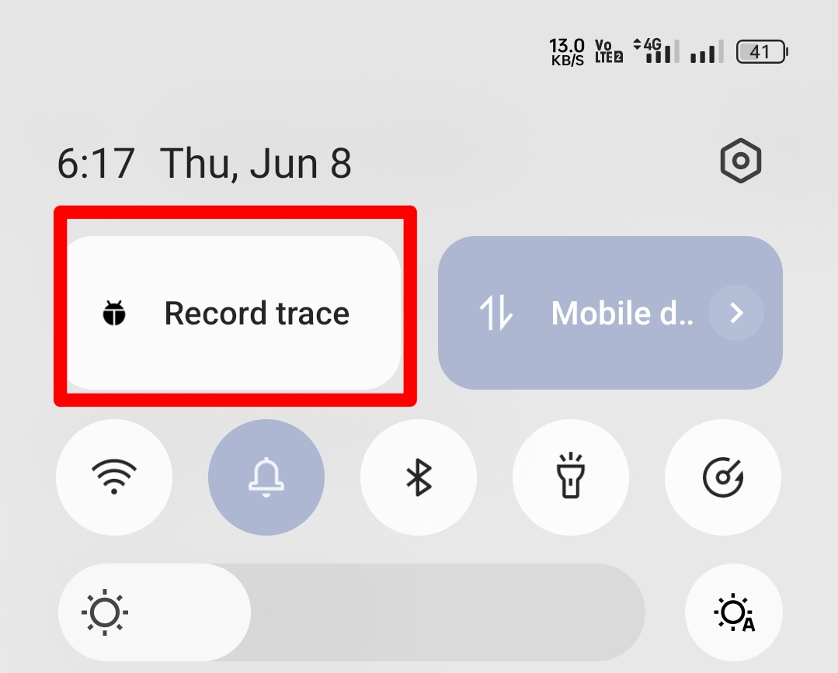Open settings via hexagon gear icon
The height and width of the screenshot is (673, 838).
click(x=741, y=161)
